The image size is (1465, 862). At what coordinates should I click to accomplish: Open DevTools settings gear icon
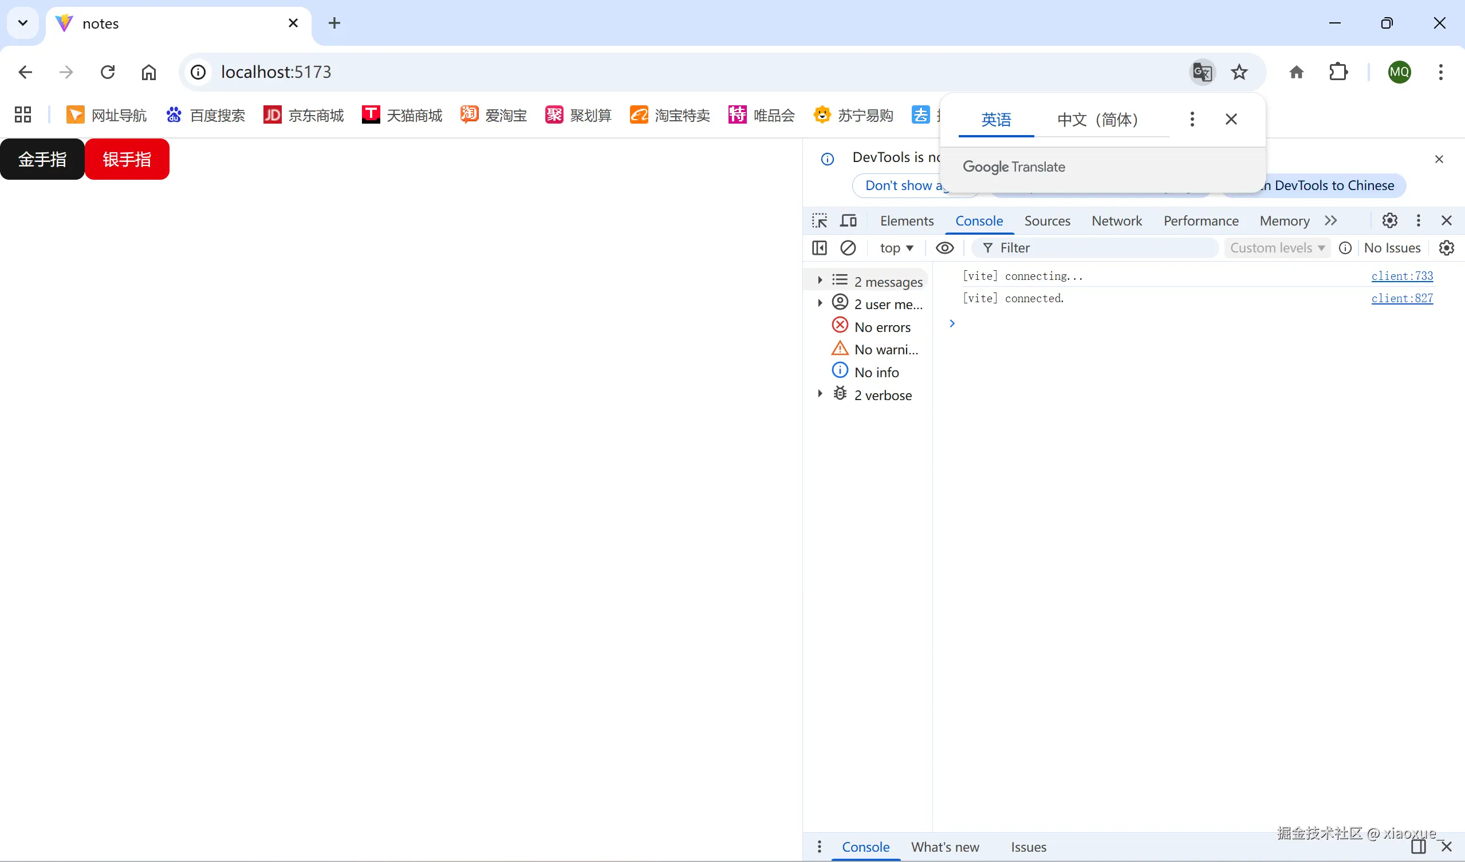pos(1389,221)
